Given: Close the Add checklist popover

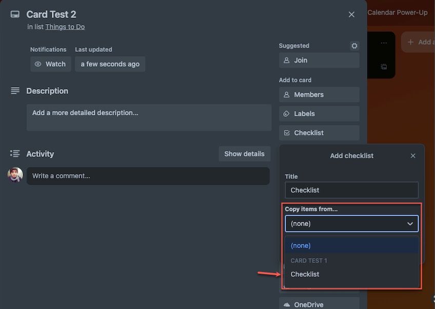Looking at the screenshot, I should [413, 156].
